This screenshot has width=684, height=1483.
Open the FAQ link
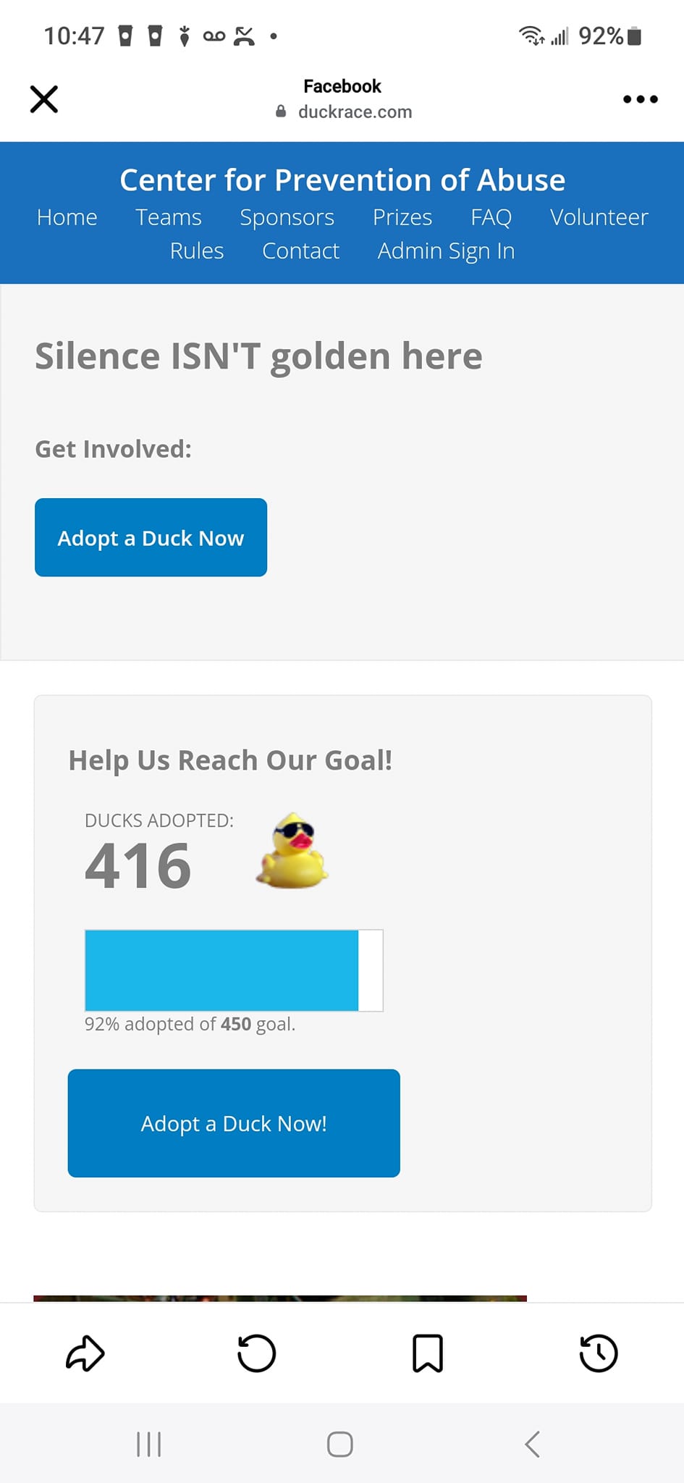tap(491, 217)
